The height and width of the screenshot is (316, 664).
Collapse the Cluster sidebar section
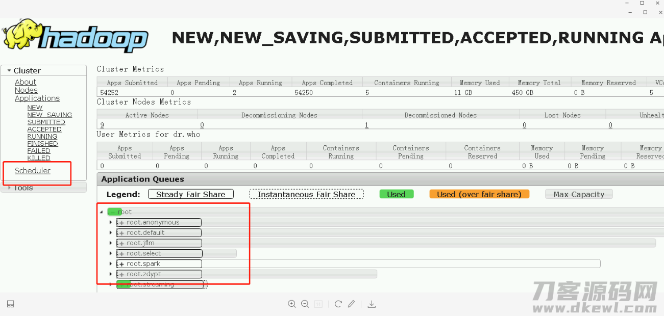click(x=9, y=71)
